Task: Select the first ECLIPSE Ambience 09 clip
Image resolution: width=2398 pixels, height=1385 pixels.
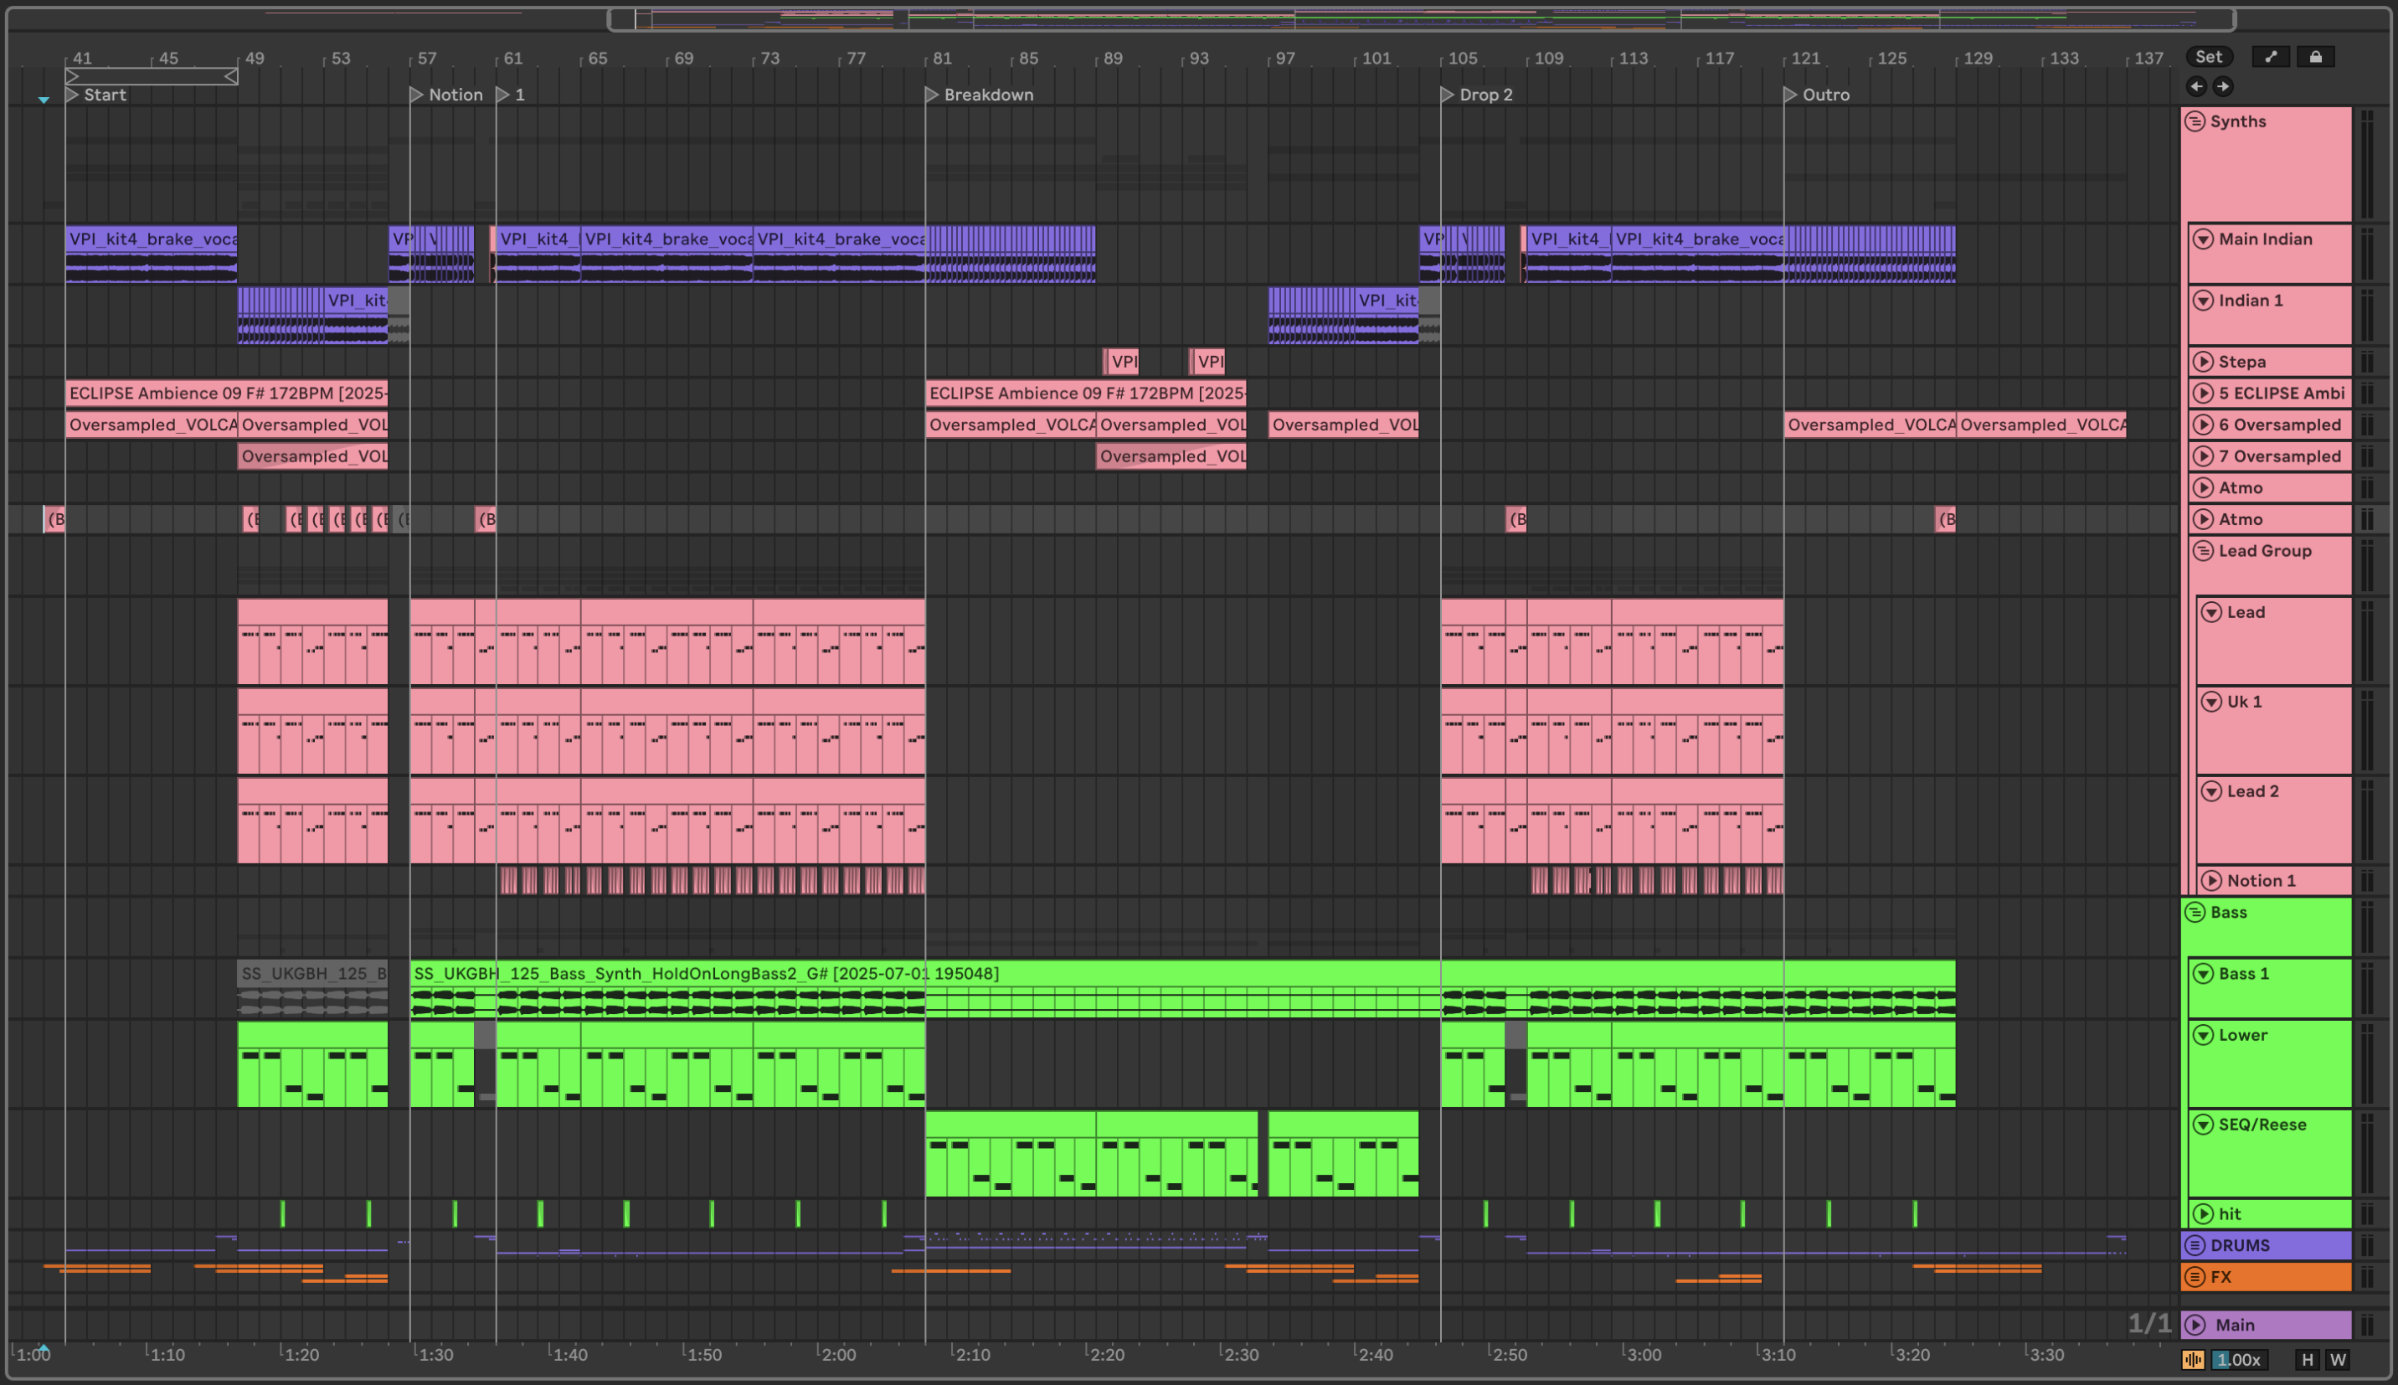Action: [x=226, y=393]
